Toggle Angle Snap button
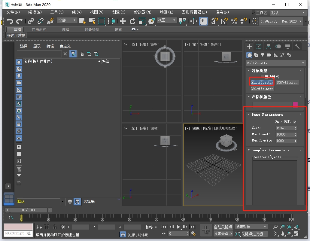Screen dimensions: 310x241 point(224,21)
